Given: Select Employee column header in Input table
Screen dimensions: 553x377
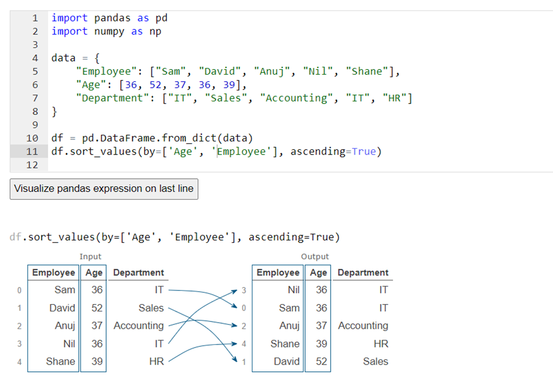Looking at the screenshot, I should (x=53, y=272).
